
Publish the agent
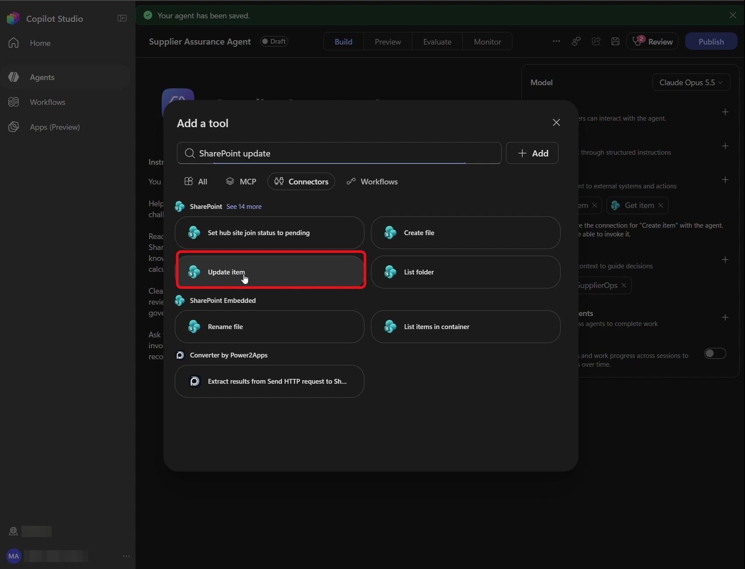pyautogui.click(x=711, y=42)
